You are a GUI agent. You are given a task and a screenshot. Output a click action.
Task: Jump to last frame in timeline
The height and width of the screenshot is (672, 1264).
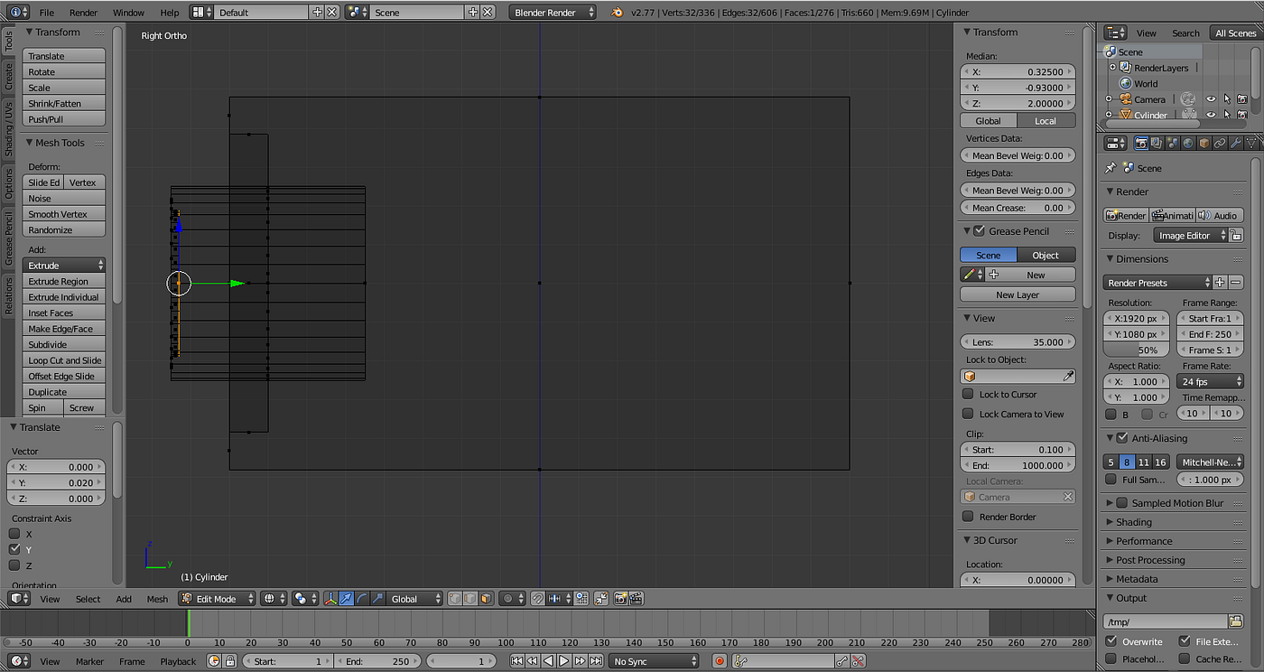[x=595, y=661]
